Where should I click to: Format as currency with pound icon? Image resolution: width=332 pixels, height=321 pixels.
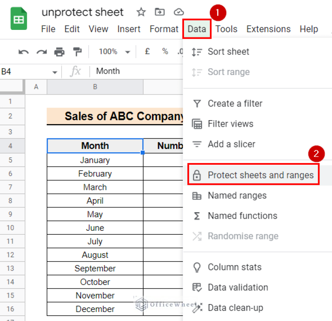pyautogui.click(x=147, y=52)
